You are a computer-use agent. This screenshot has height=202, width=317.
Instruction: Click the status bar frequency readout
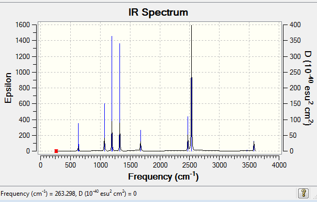click(x=69, y=194)
